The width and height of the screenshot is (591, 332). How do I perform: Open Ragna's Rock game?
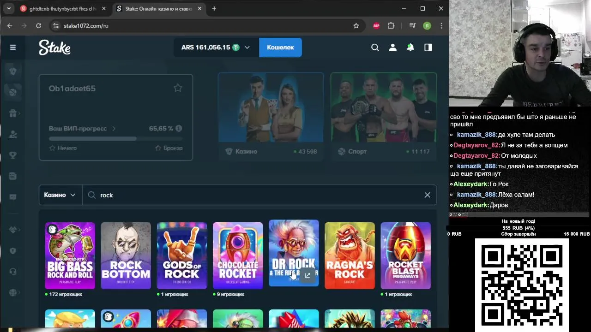(x=350, y=256)
